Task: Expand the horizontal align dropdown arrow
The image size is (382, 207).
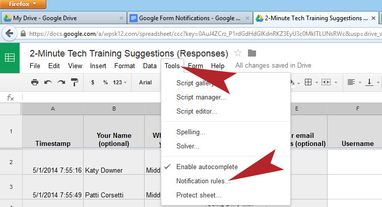Action: point(360,82)
